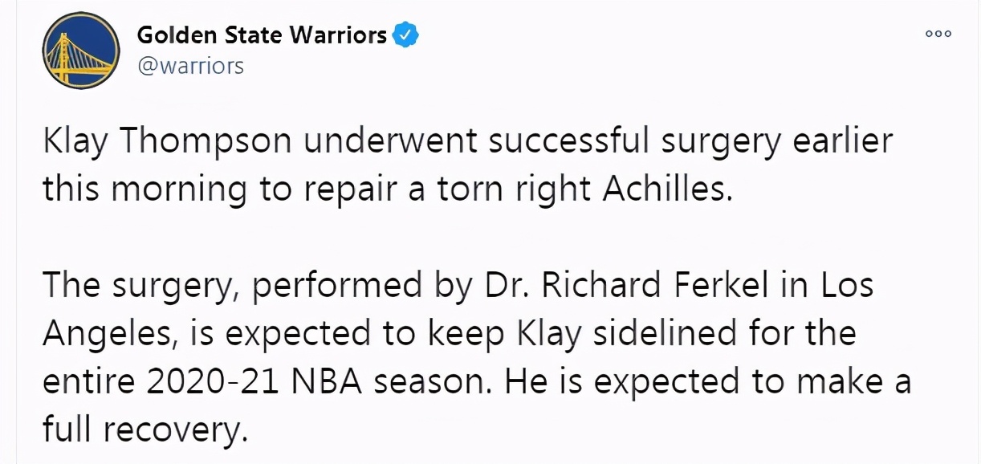
Task: Click the @warriors handle
Action: [190, 67]
